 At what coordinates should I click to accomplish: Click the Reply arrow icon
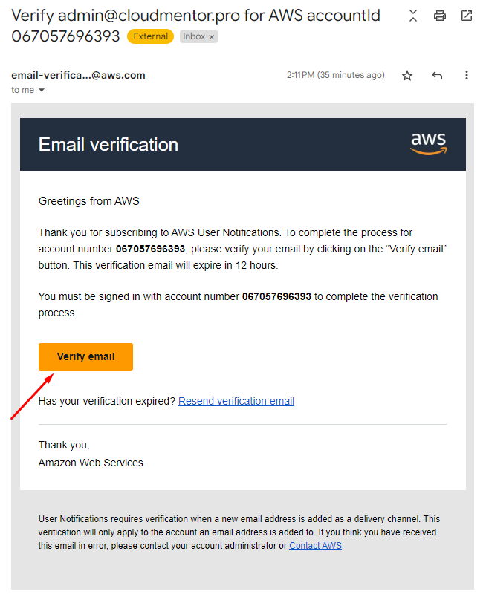point(437,76)
